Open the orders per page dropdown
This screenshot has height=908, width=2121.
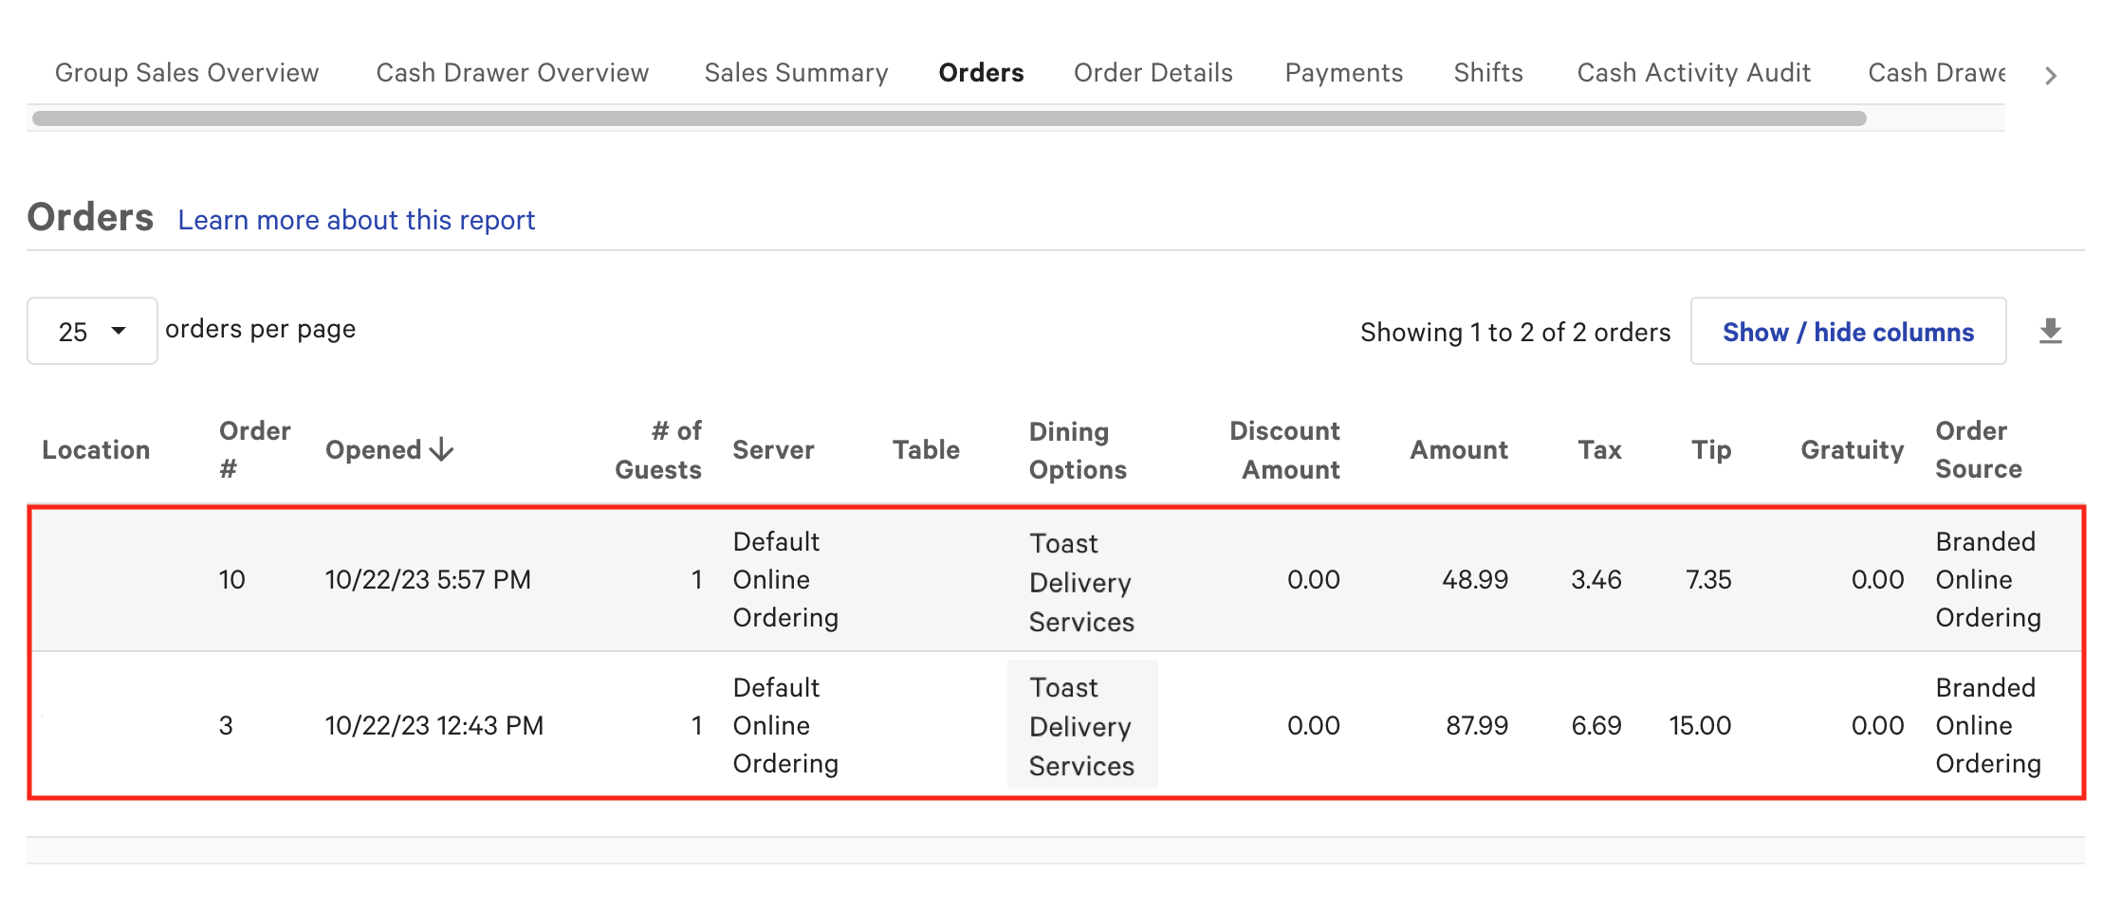click(x=91, y=331)
